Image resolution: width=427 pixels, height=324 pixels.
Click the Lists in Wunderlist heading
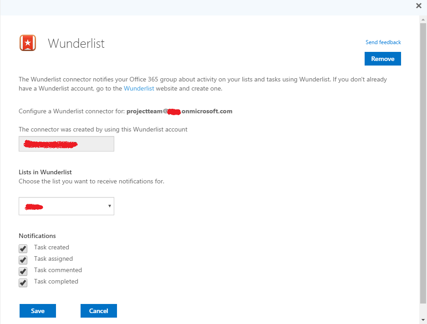[45, 172]
